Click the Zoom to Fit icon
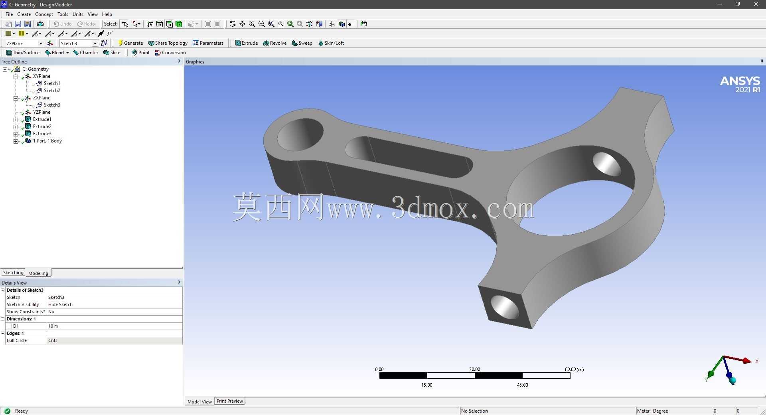The width and height of the screenshot is (766, 415). [271, 24]
